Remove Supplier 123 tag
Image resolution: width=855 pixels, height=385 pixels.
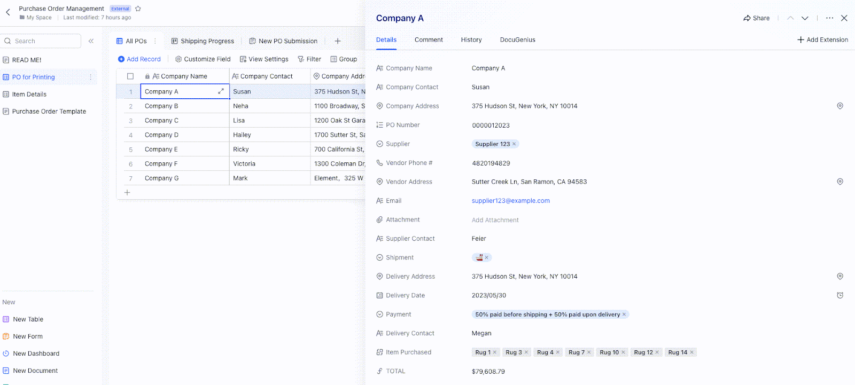click(514, 144)
